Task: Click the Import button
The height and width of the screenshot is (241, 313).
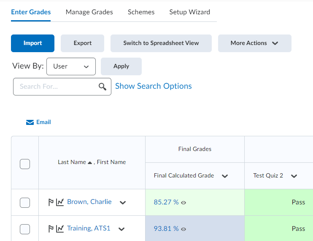Action: pyautogui.click(x=33, y=43)
